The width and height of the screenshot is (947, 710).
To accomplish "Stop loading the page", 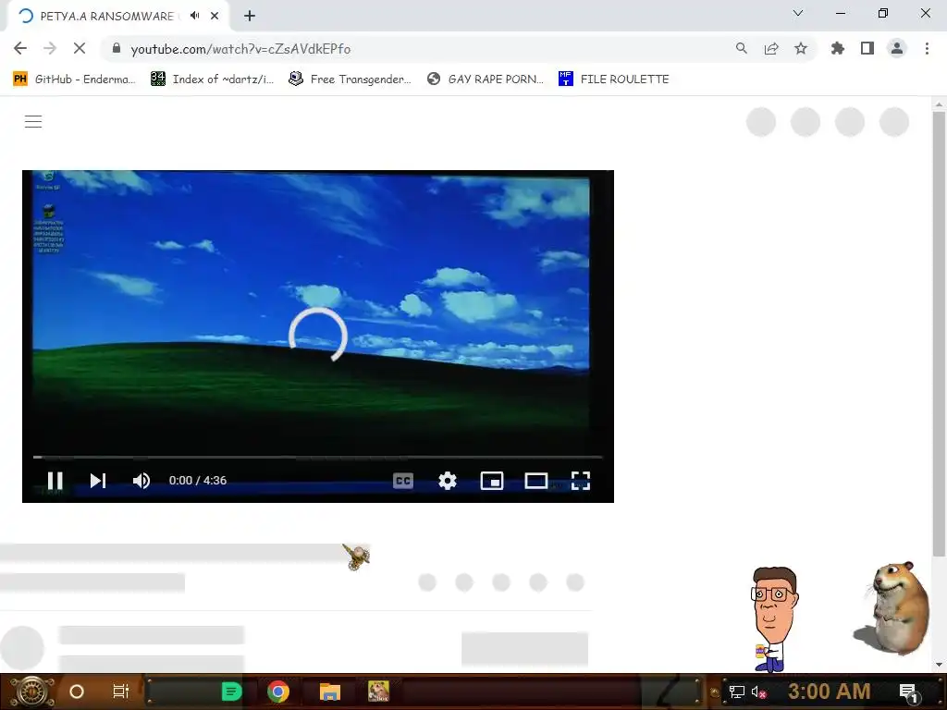I will point(80,48).
